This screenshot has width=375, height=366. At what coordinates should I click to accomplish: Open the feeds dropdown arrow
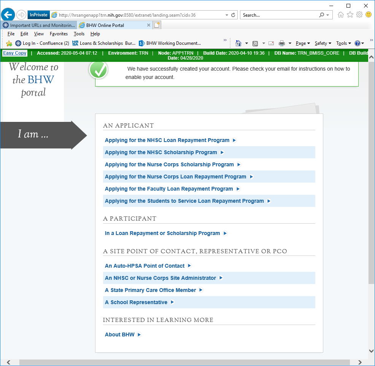(x=264, y=43)
